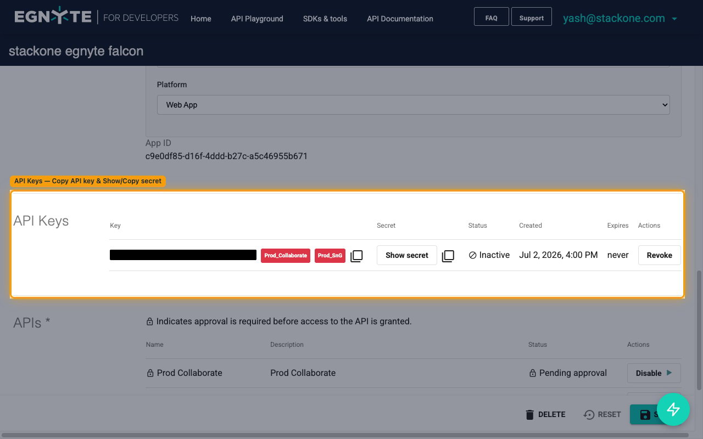Viewport: 703px width, 439px height.
Task: Click the app title stackone egnyte falcon
Action: pos(76,52)
